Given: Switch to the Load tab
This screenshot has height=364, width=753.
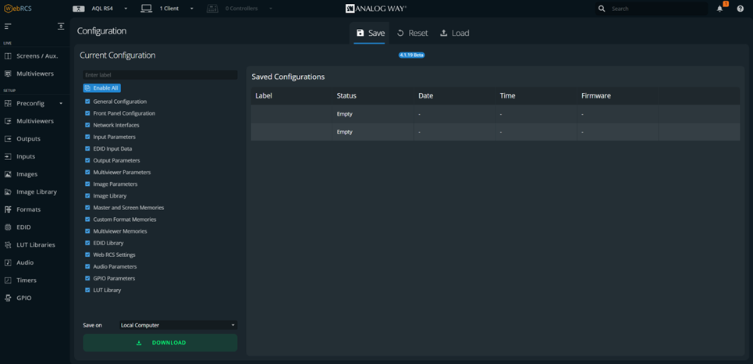Looking at the screenshot, I should point(454,33).
